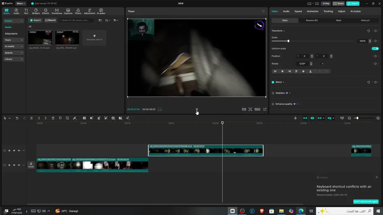The image size is (383, 215).
Task: Open the Filters tab
Action: pos(78,11)
